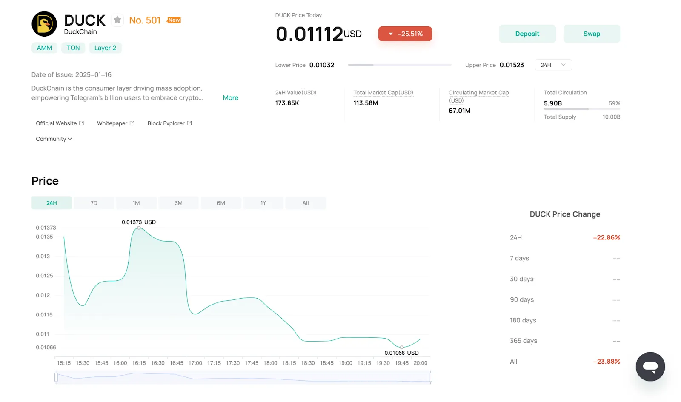
Task: Click the Upper Price 0.01523 value
Action: pyautogui.click(x=512, y=65)
